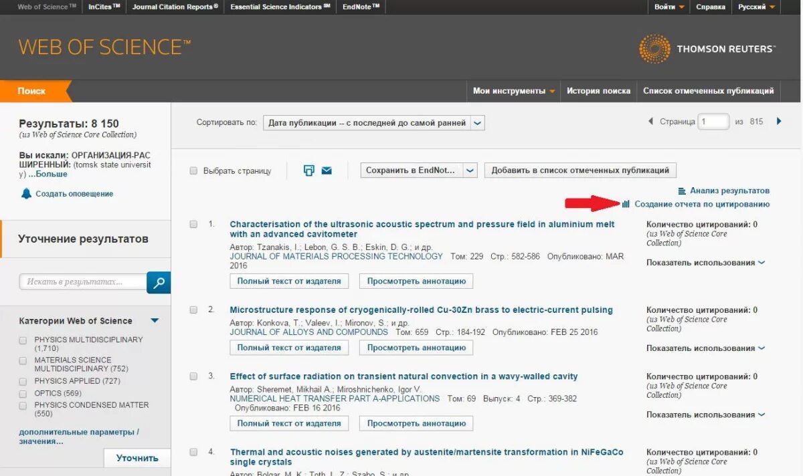Click the '...Больше' link in search summary
Image resolution: width=803 pixels, height=476 pixels.
click(48, 174)
